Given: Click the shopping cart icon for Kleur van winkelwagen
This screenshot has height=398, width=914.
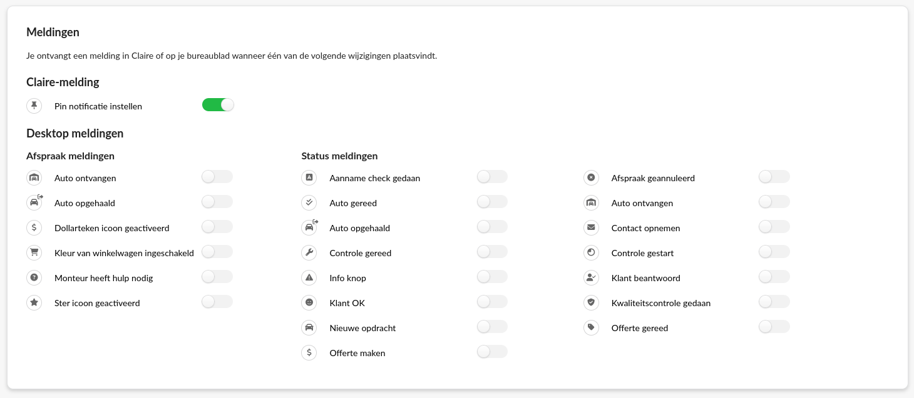Looking at the screenshot, I should [34, 252].
